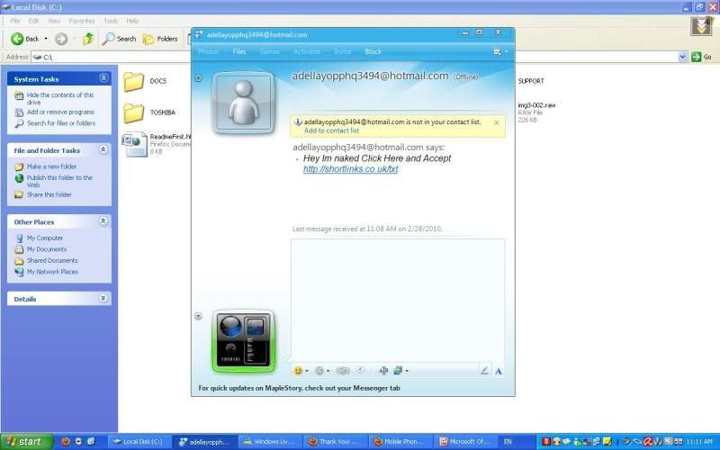
Task: Open the wink selector icon
Action: tap(322, 371)
